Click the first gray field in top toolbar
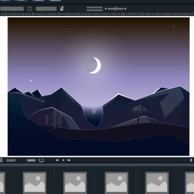Screen dimensions: 194x194 click(12, 9)
